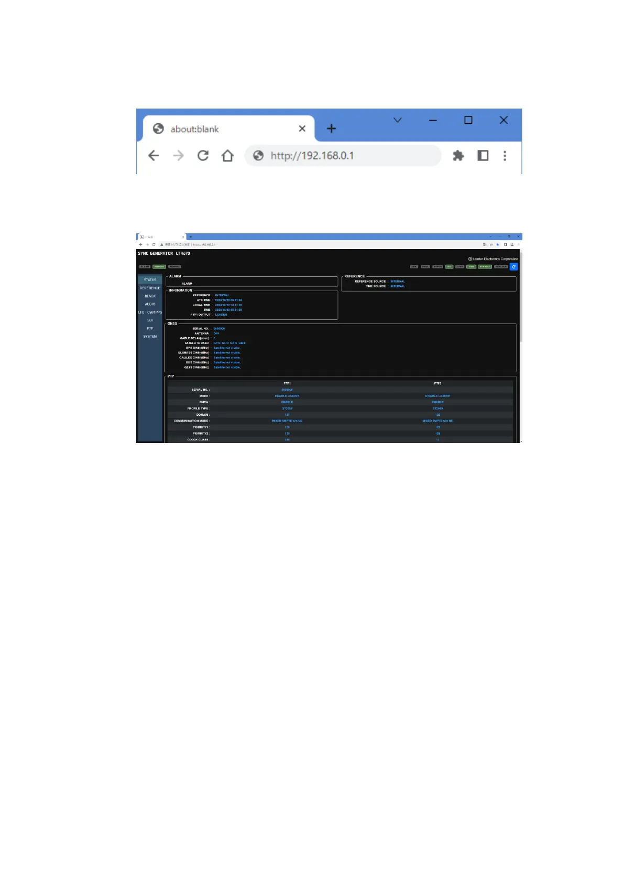This screenshot has width=624, height=883.
Task: Open the STATUS menu in the LT4670 sidebar
Action: [150, 279]
